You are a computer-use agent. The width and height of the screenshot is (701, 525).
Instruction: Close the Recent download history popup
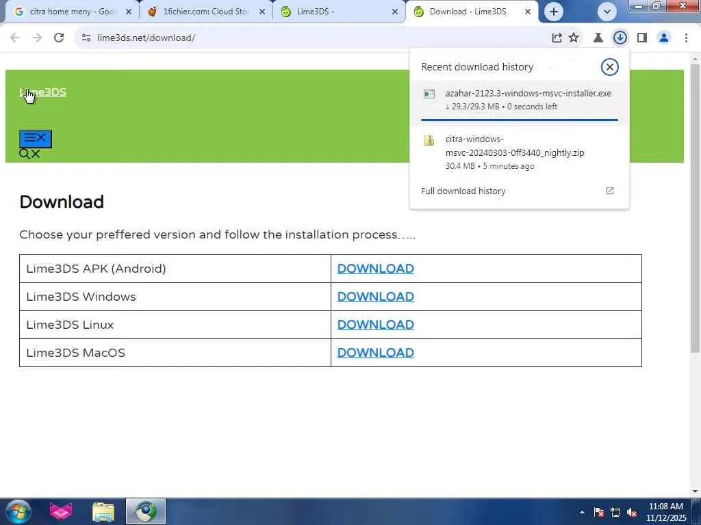click(x=609, y=67)
